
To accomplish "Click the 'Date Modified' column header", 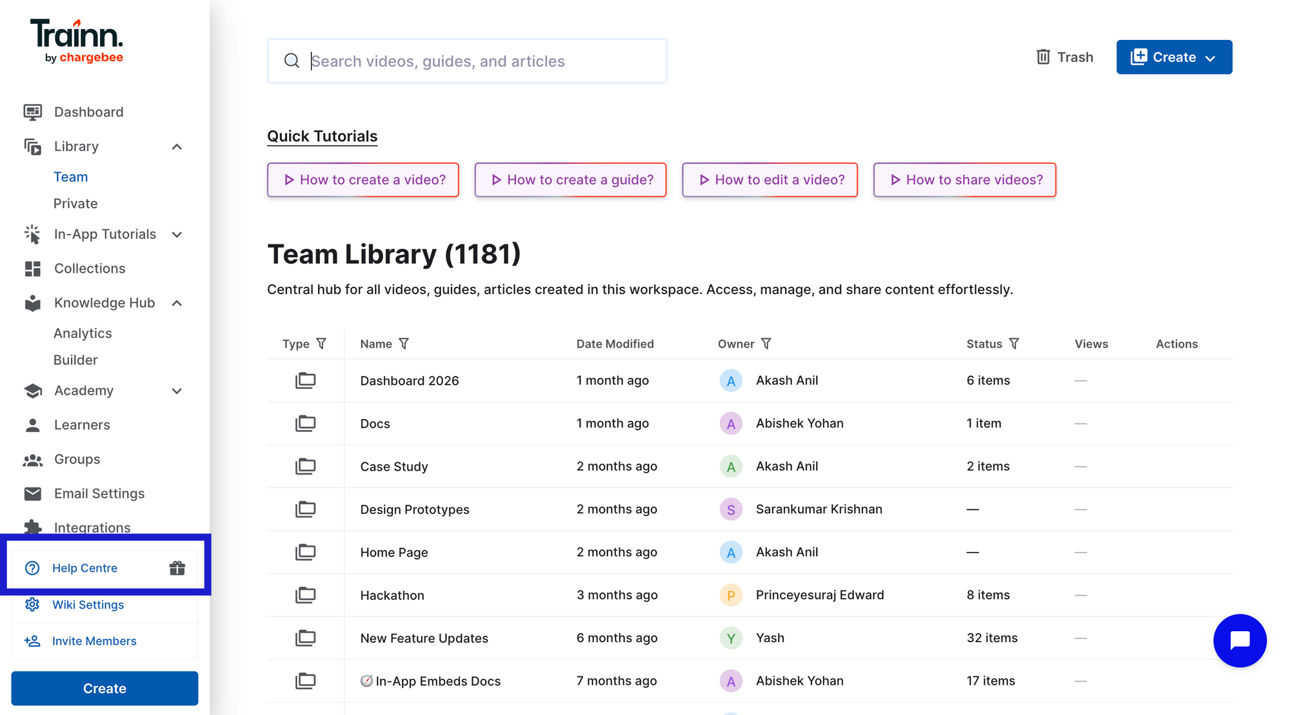I will pos(615,344).
